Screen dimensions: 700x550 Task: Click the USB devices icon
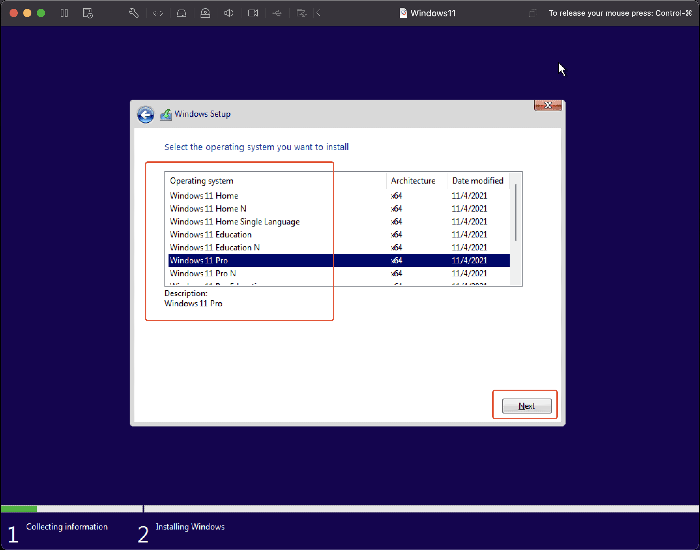pos(277,13)
